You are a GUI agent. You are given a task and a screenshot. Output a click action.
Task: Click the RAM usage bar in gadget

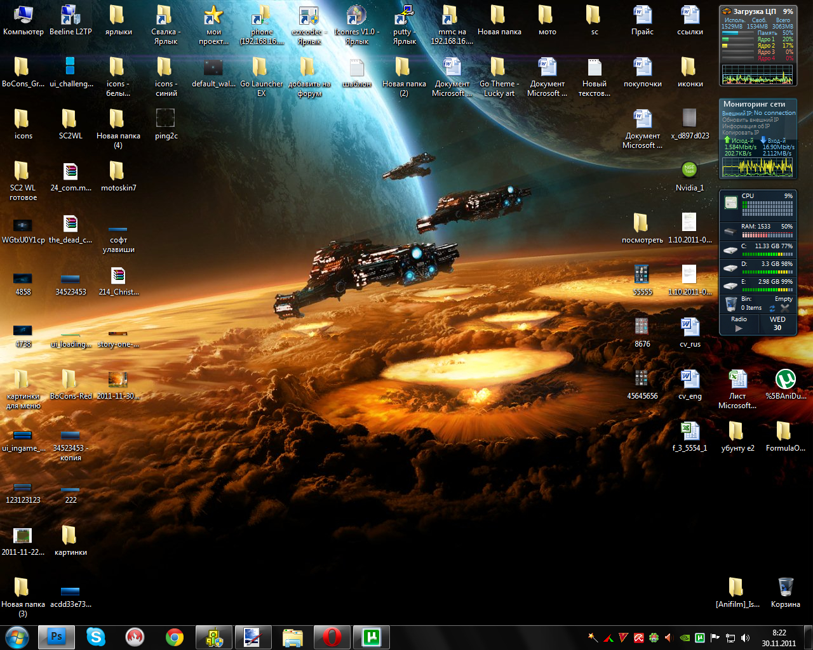[767, 234]
